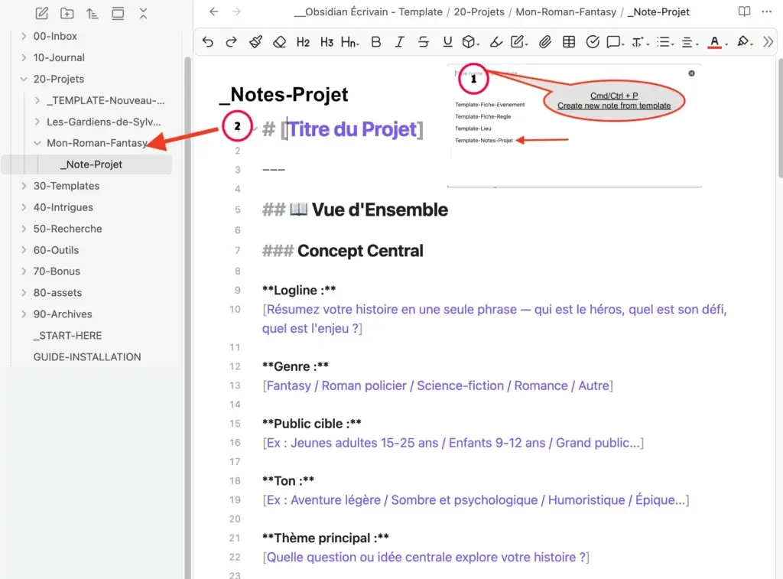783x579 pixels.
Task: Click the eraser clear formatting icon
Action: click(x=279, y=42)
